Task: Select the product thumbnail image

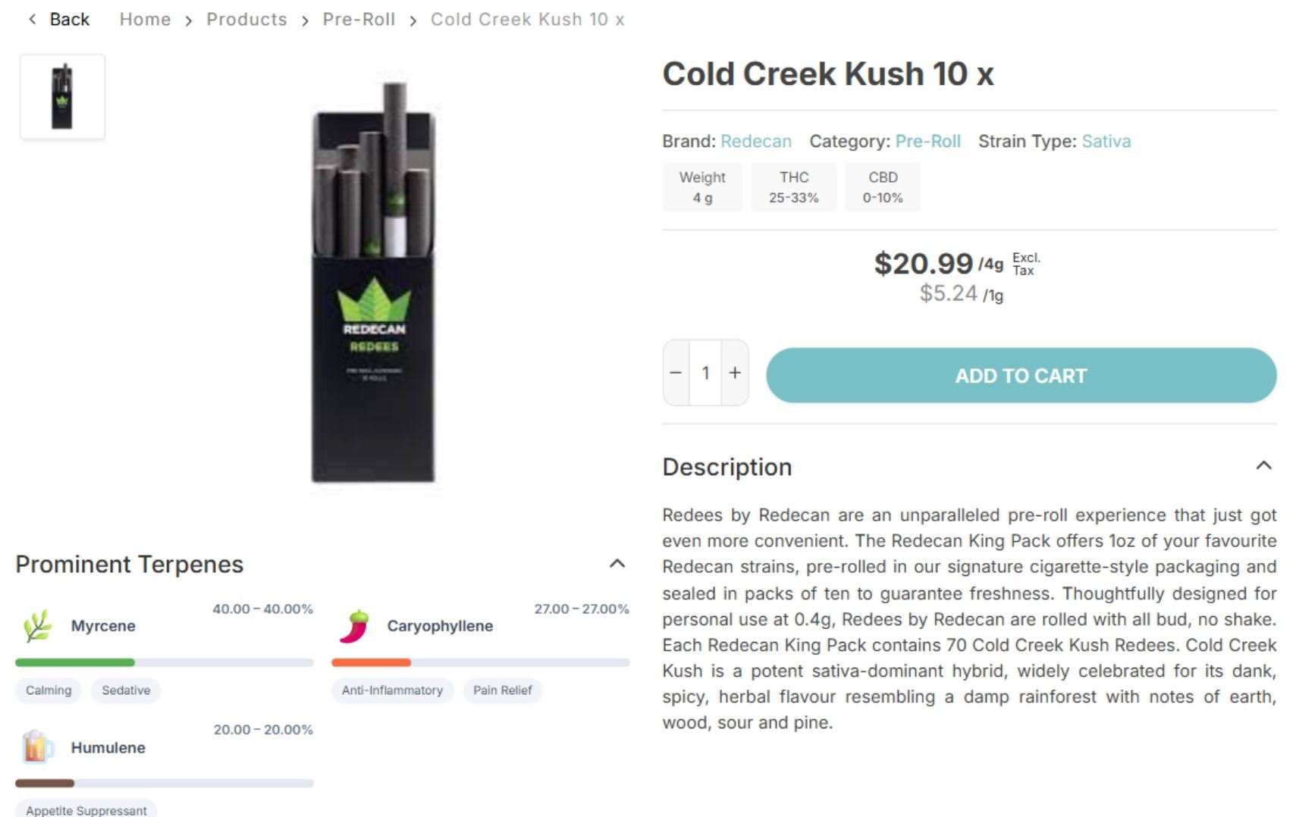Action: [x=62, y=96]
